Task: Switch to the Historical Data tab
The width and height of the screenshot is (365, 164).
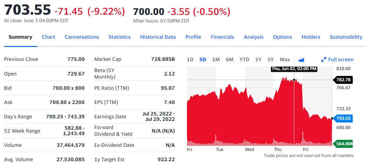Action: pos(158,37)
